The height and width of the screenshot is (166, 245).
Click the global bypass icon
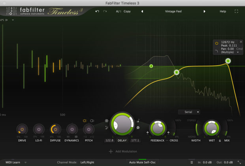click(192, 162)
